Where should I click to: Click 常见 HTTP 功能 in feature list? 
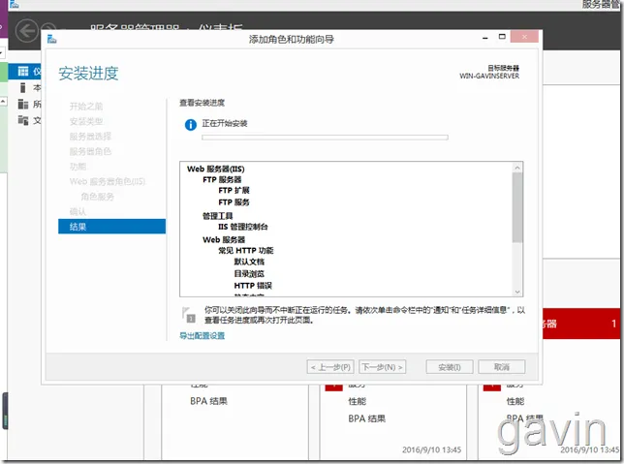coord(246,250)
